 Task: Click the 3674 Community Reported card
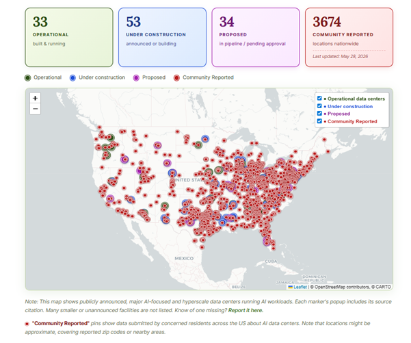(x=349, y=37)
